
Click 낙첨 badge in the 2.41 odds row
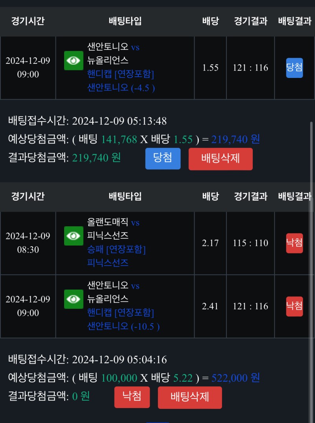point(294,306)
